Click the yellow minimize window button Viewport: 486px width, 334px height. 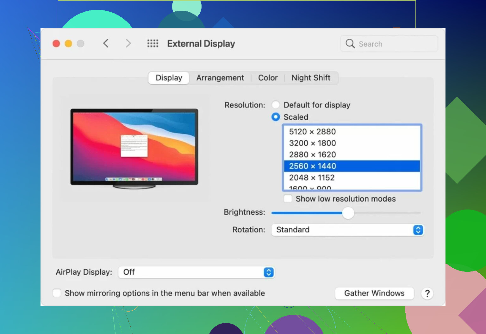[68, 44]
